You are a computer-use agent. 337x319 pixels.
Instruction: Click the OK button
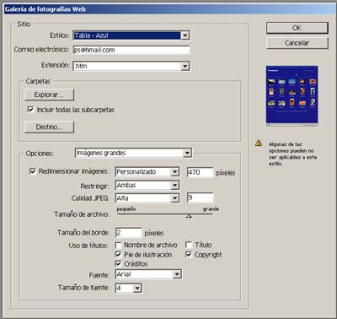pos(297,28)
